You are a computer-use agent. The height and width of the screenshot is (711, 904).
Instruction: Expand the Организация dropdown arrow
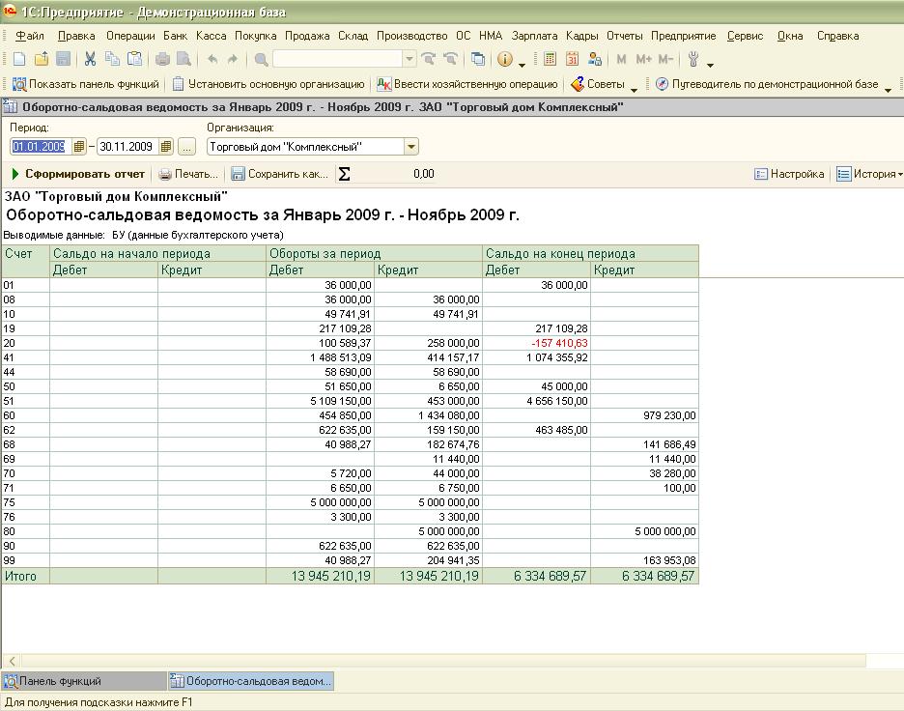coord(411,147)
